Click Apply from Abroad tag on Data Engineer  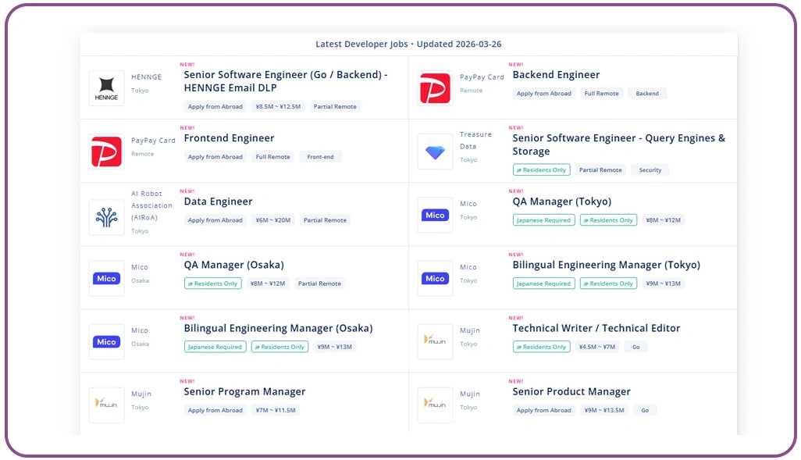(215, 220)
